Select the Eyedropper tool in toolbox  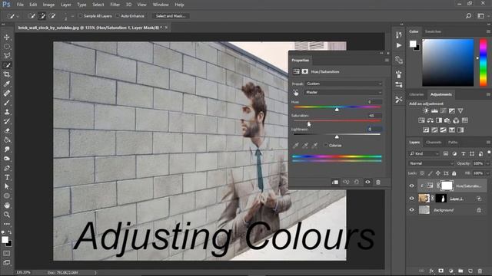tap(7, 84)
